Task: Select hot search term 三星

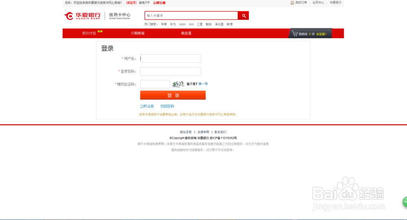Action: [199, 24]
